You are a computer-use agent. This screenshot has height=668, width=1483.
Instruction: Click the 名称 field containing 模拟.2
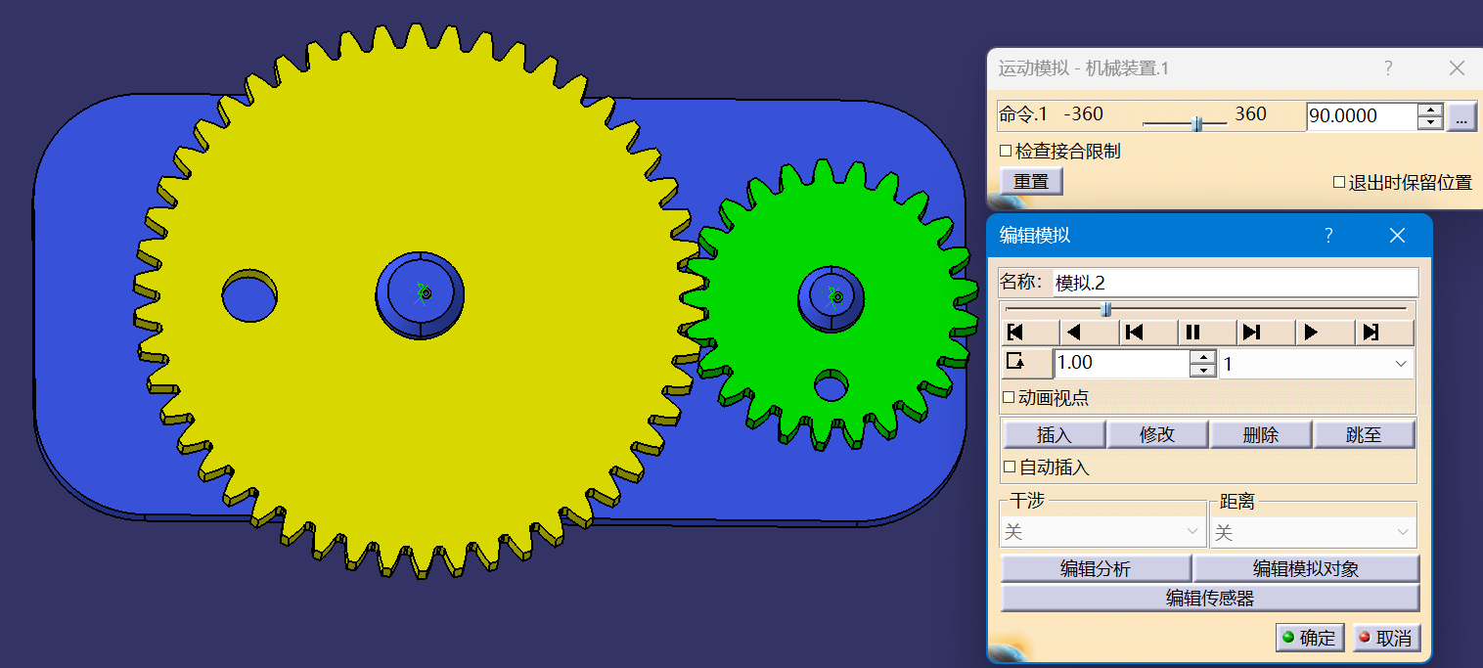click(1235, 284)
